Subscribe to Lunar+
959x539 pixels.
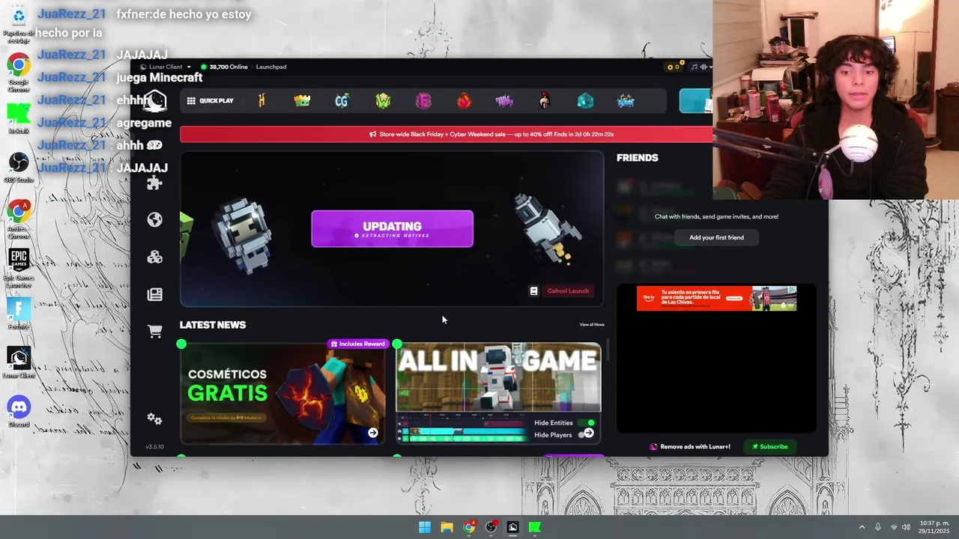[x=770, y=446]
